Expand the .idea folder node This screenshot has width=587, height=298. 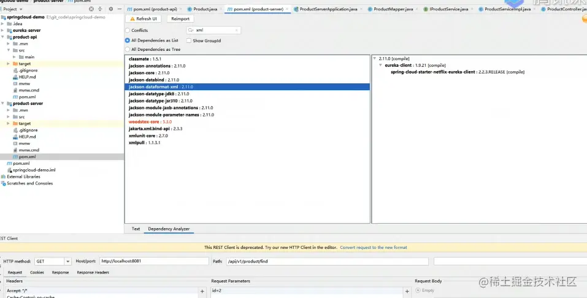[x=2, y=23]
